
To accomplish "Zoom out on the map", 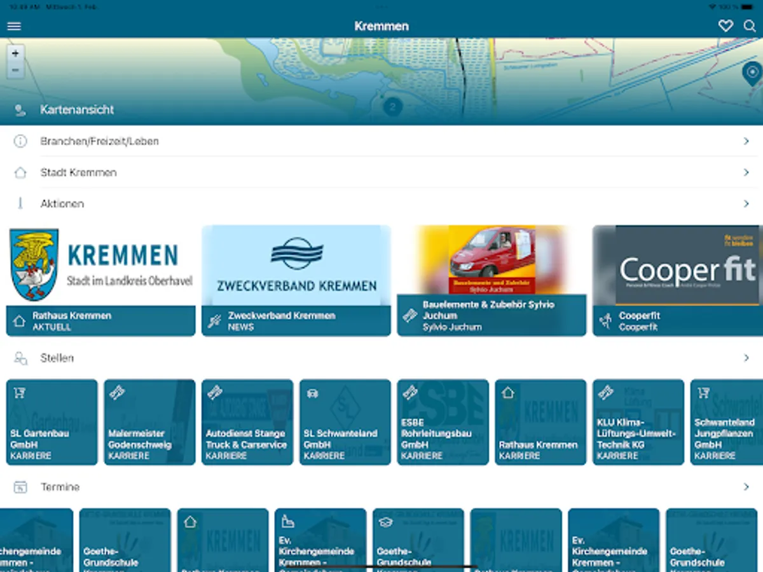I will [x=15, y=70].
